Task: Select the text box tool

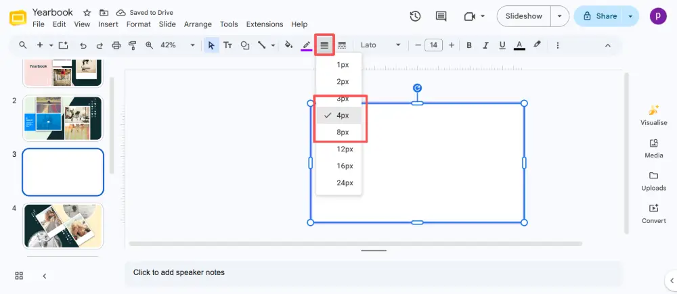Action: pos(228,45)
